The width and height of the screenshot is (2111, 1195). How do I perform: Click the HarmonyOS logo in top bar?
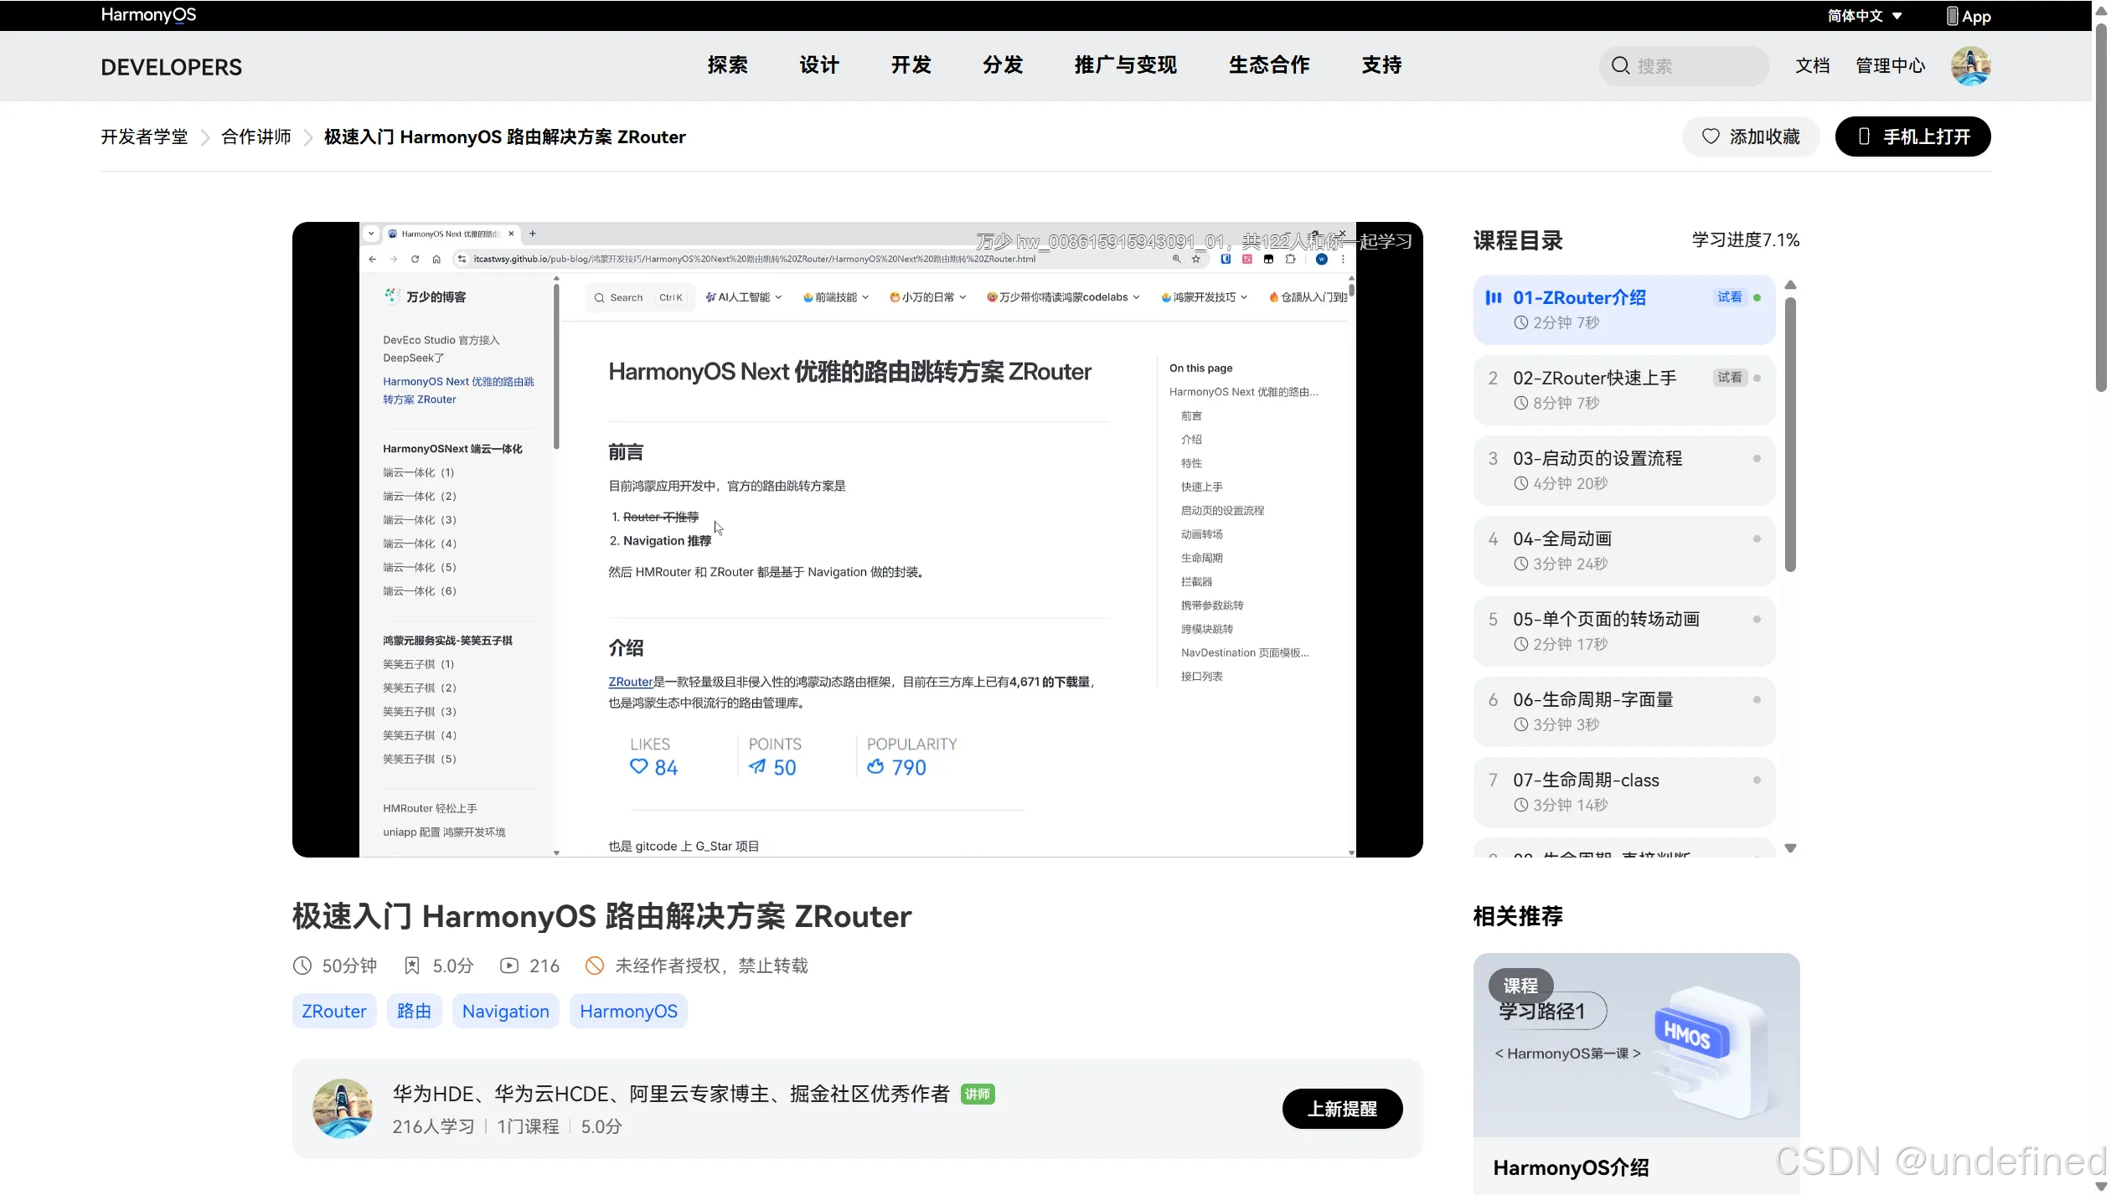point(148,15)
